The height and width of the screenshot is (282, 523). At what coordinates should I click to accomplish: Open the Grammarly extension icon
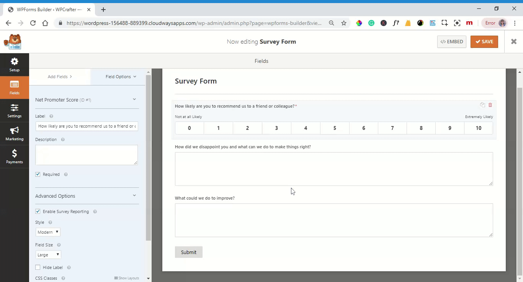click(371, 23)
